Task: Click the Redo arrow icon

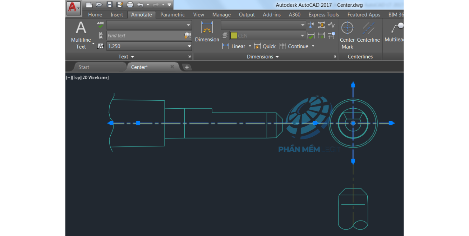Action: [156, 5]
